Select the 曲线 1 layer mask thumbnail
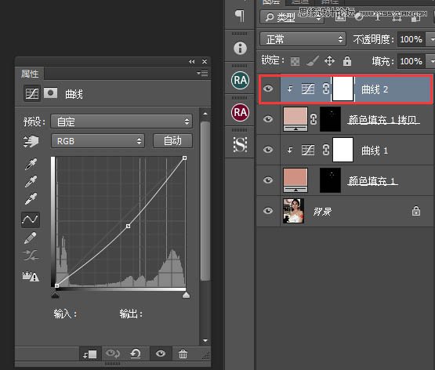The width and height of the screenshot is (435, 370). coord(343,150)
